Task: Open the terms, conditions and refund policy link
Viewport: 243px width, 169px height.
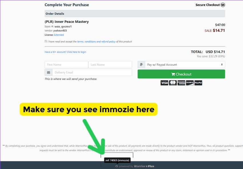Action: tap(96, 41)
